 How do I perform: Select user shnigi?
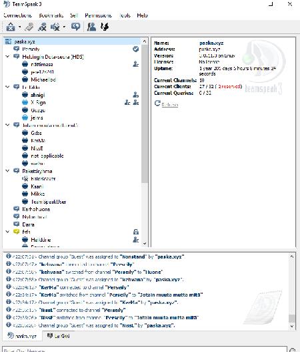38,95
